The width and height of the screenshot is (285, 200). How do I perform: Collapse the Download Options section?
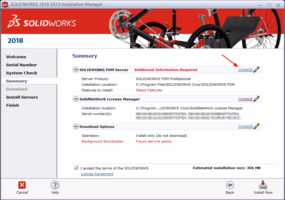76,126
